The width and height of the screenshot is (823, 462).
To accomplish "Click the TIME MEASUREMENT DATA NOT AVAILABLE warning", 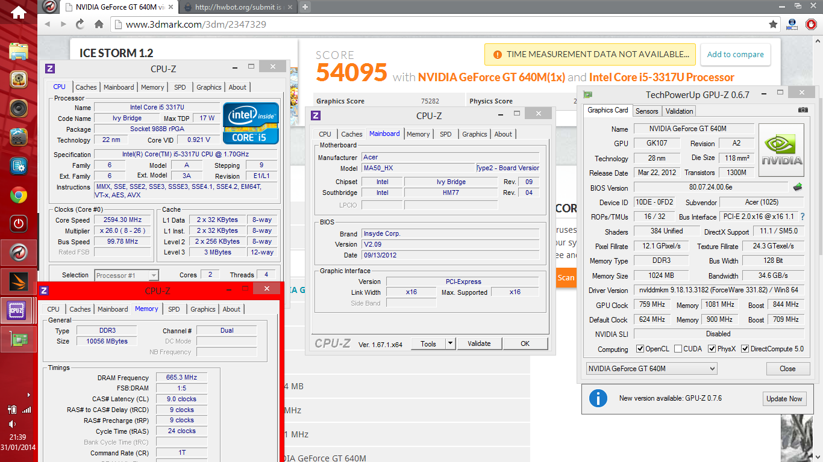I will pos(590,54).
